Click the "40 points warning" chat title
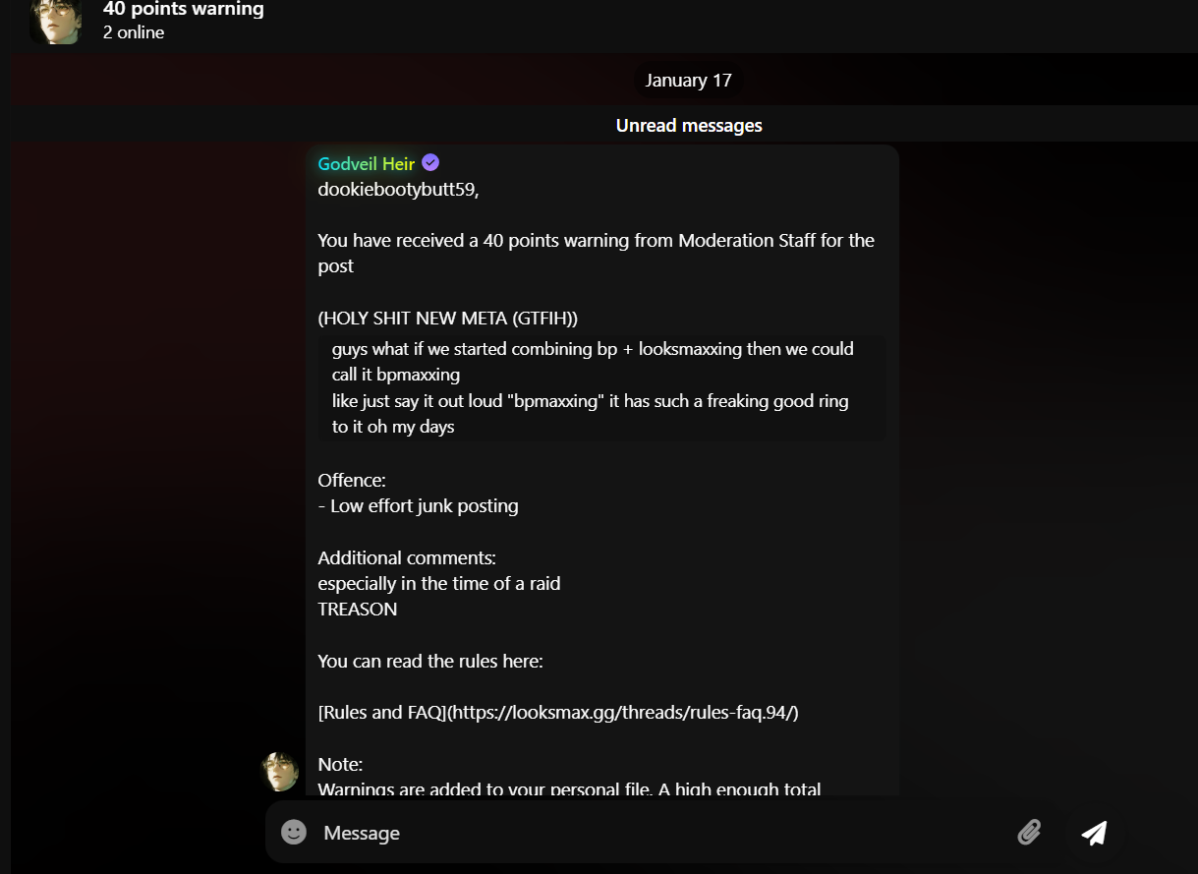 coord(183,10)
